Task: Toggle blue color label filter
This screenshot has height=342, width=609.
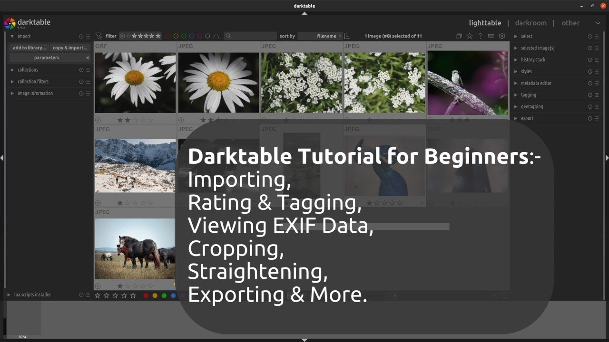Action: point(192,36)
